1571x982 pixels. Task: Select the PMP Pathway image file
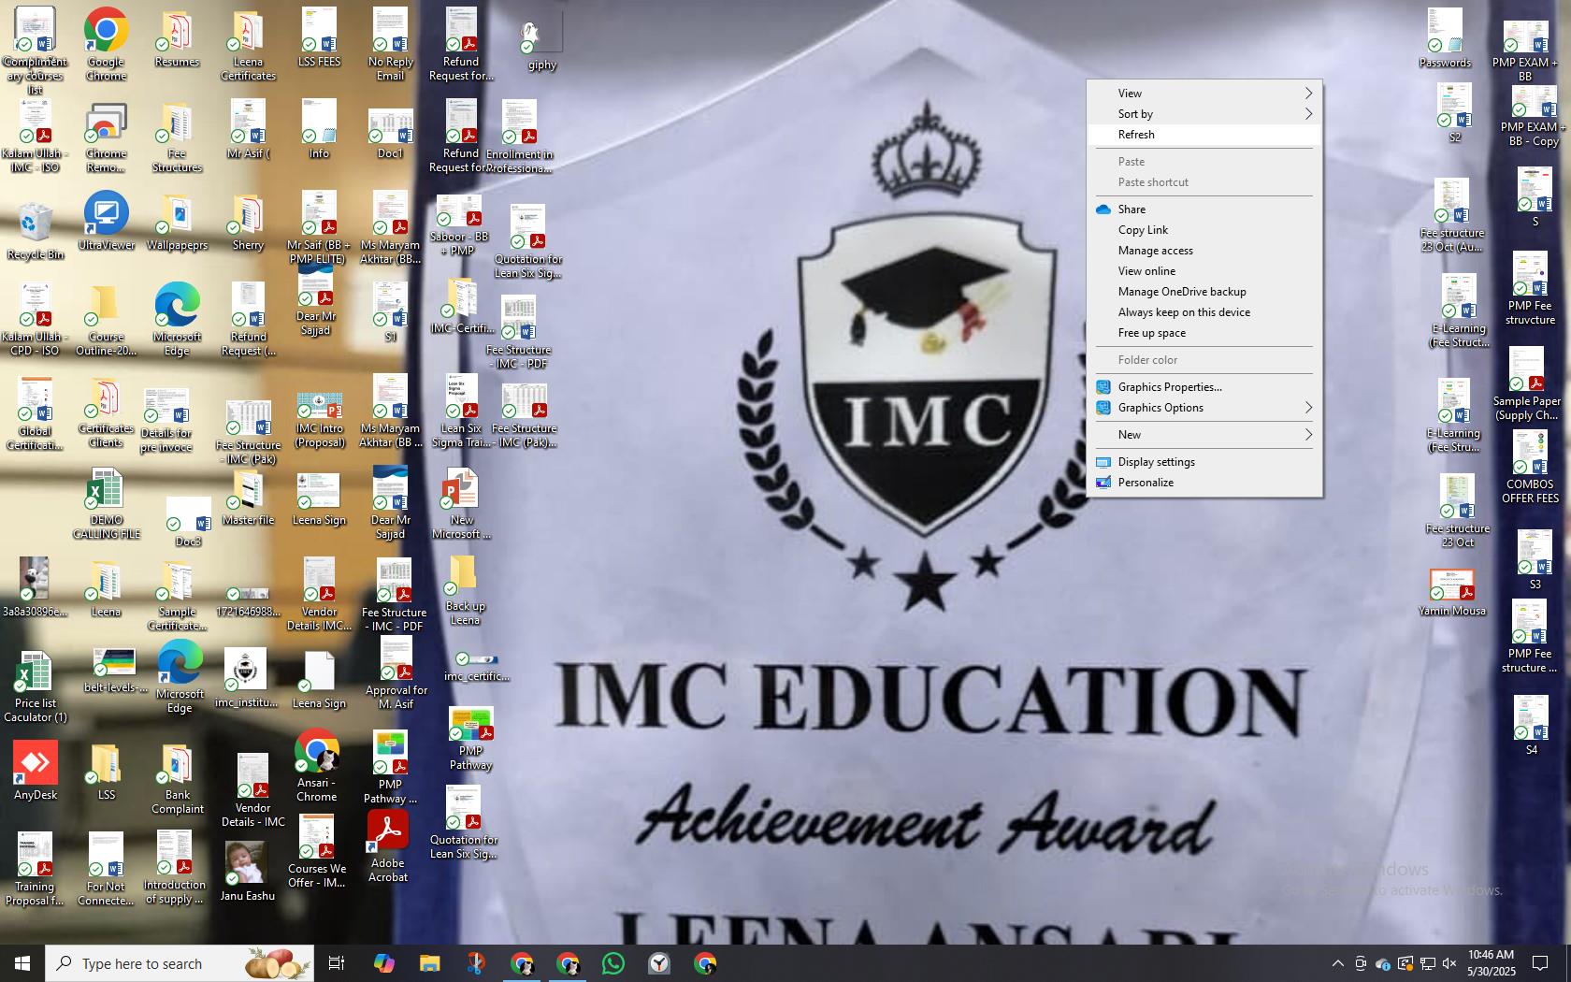point(470,739)
